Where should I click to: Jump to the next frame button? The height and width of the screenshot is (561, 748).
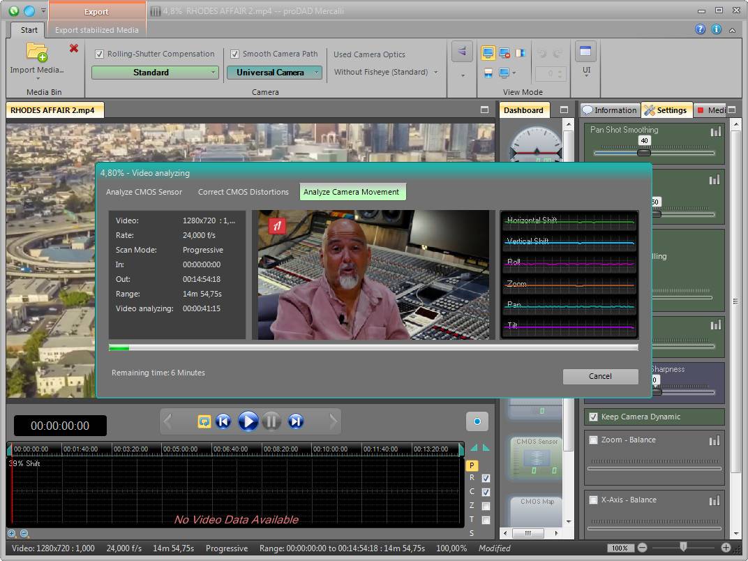(x=296, y=421)
